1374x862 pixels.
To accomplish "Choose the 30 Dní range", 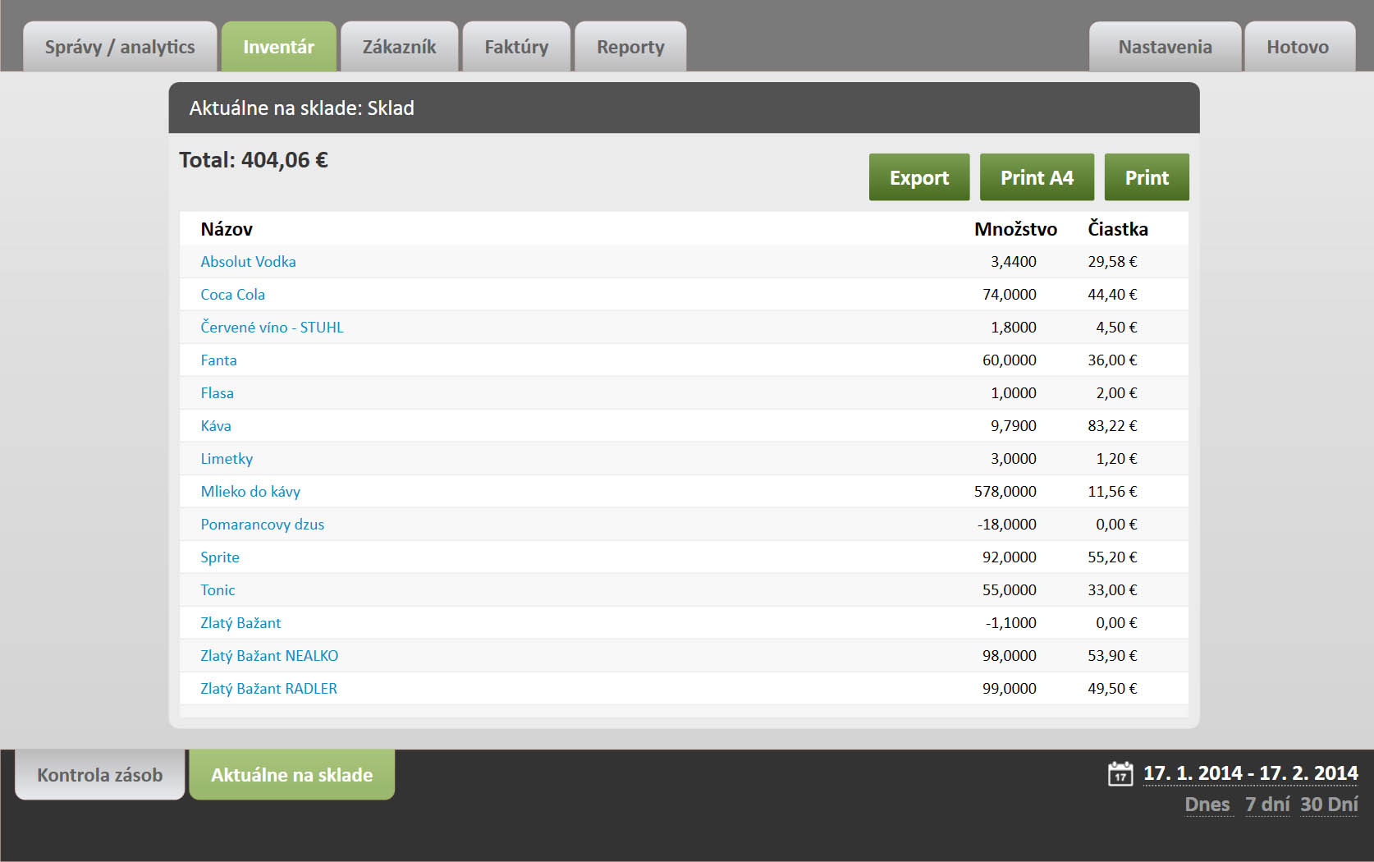I will (x=1329, y=805).
